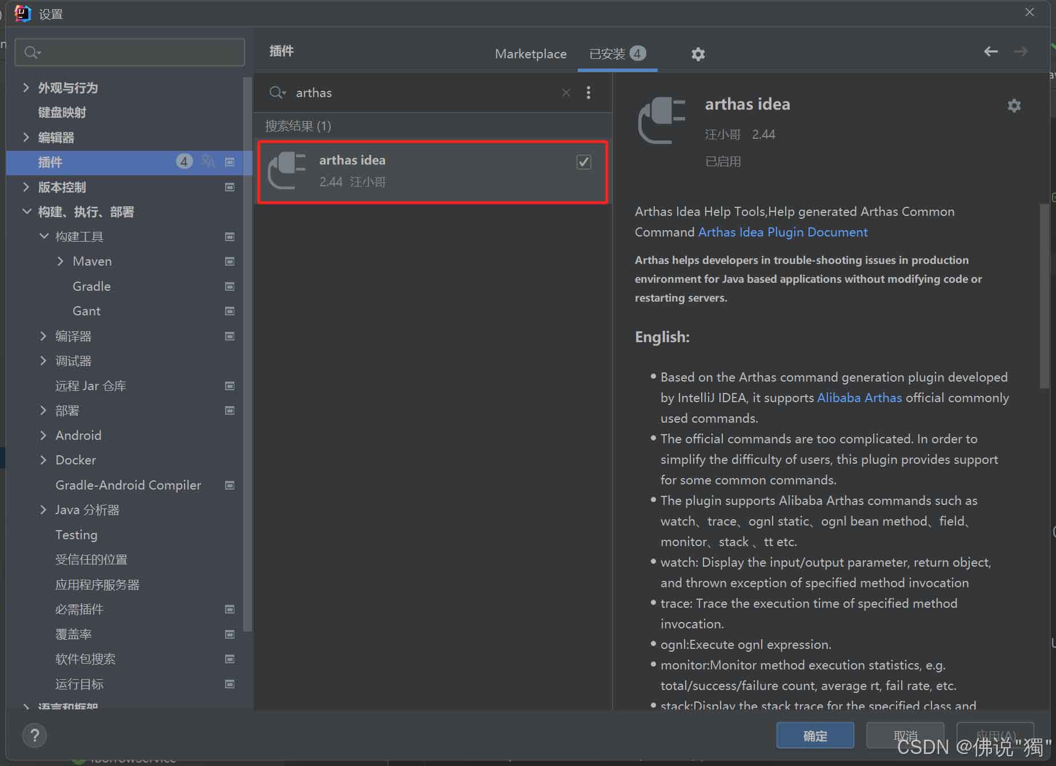Viewport: 1056px width, 766px height.
Task: Click the plugins gear settings icon
Action: tap(698, 54)
